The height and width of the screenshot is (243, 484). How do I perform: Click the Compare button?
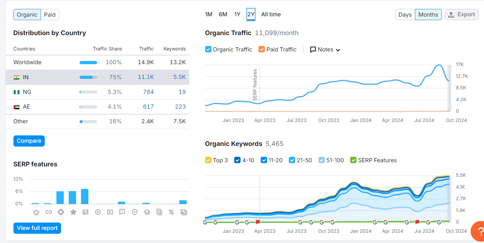29,141
